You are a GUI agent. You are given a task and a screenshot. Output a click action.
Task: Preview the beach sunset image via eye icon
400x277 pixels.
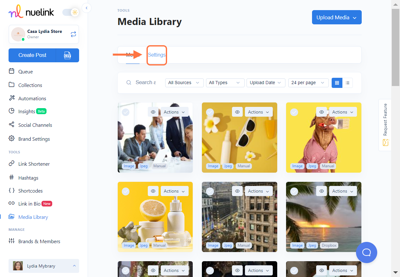pyautogui.click(x=322, y=191)
